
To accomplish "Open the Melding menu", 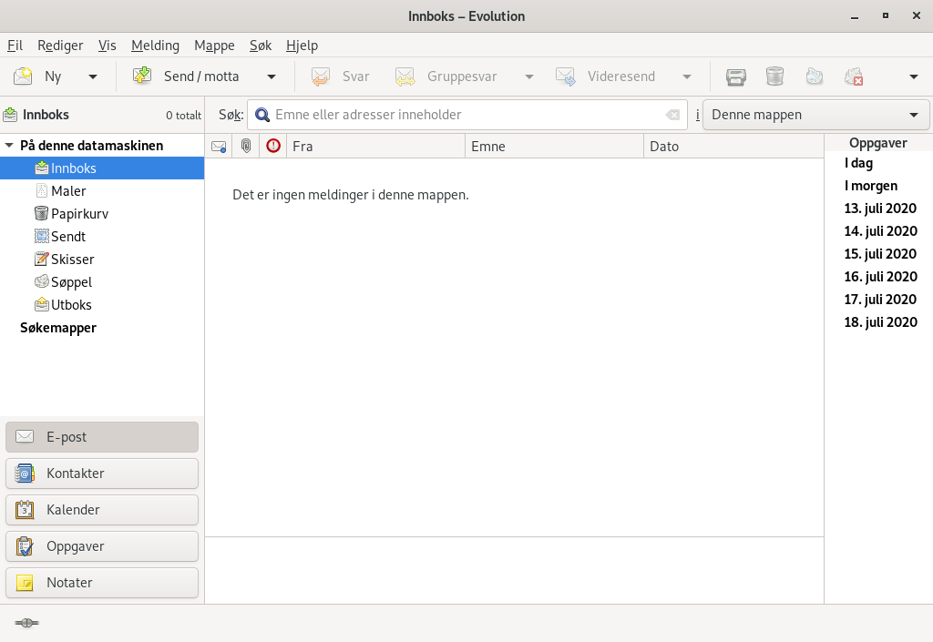I will 155,46.
